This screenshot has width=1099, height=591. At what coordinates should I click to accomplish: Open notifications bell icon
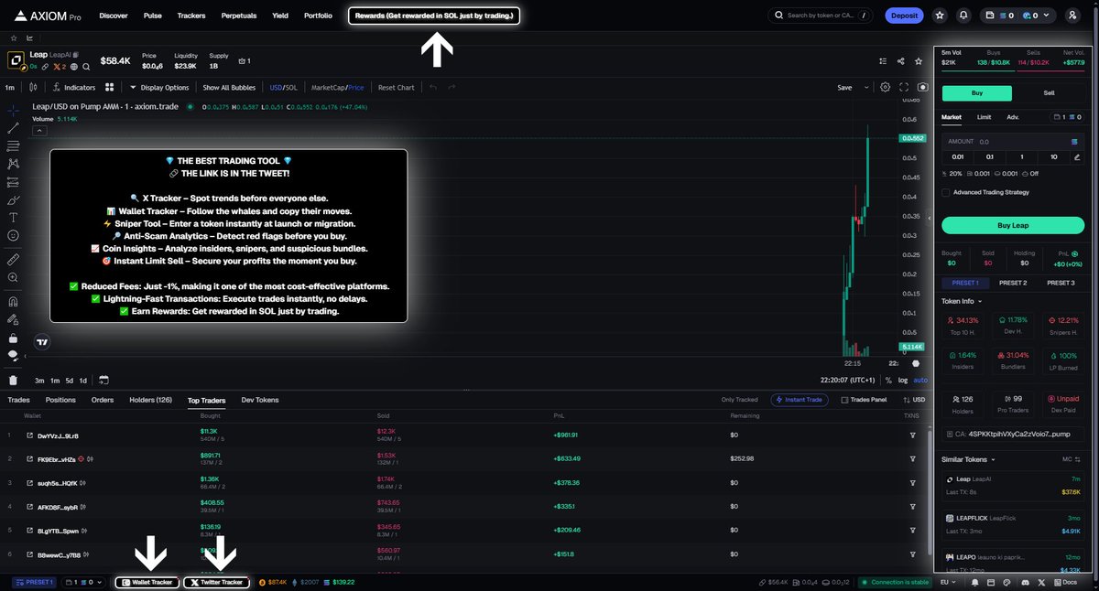(963, 16)
